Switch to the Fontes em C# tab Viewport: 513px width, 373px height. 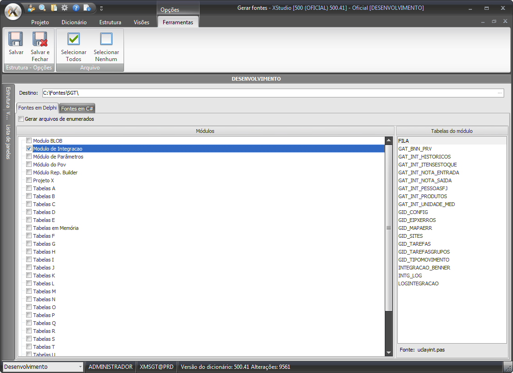click(x=77, y=109)
